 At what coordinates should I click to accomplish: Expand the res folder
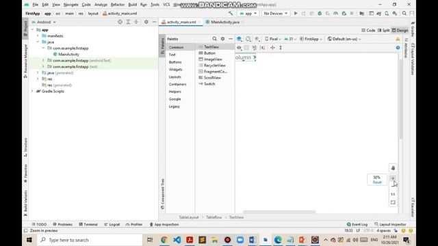click(38, 79)
